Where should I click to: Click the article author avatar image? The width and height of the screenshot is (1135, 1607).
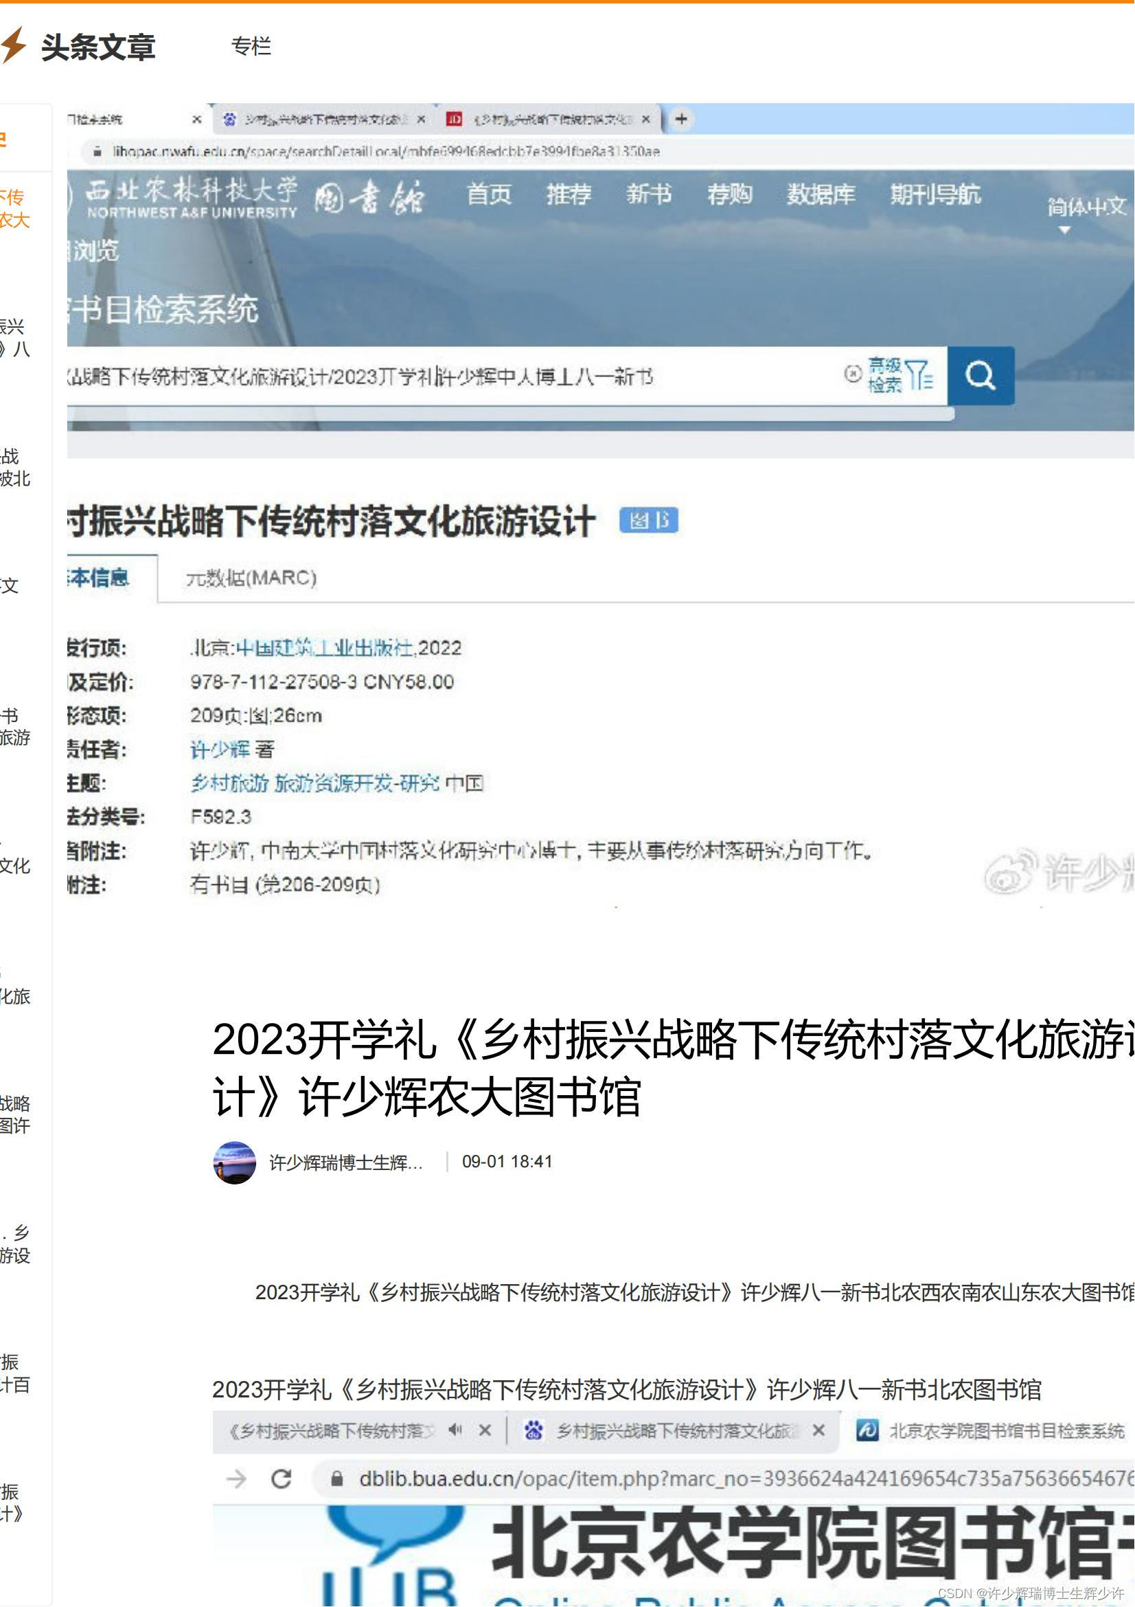tap(234, 1162)
